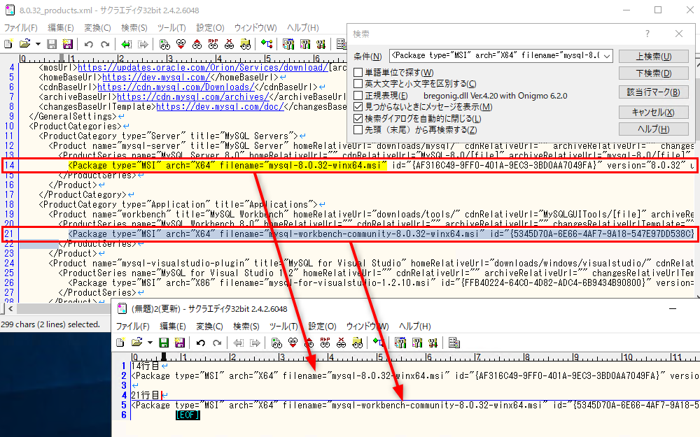Undo last edit in 8.0.32_products.xml window
Image resolution: width=700 pixels, height=437 pixels.
pos(88,43)
